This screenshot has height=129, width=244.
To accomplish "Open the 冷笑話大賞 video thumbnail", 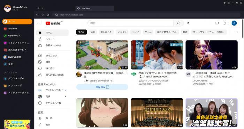I will (x=212, y=113).
